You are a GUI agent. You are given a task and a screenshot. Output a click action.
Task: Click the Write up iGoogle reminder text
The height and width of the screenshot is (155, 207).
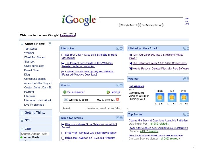[78, 100]
